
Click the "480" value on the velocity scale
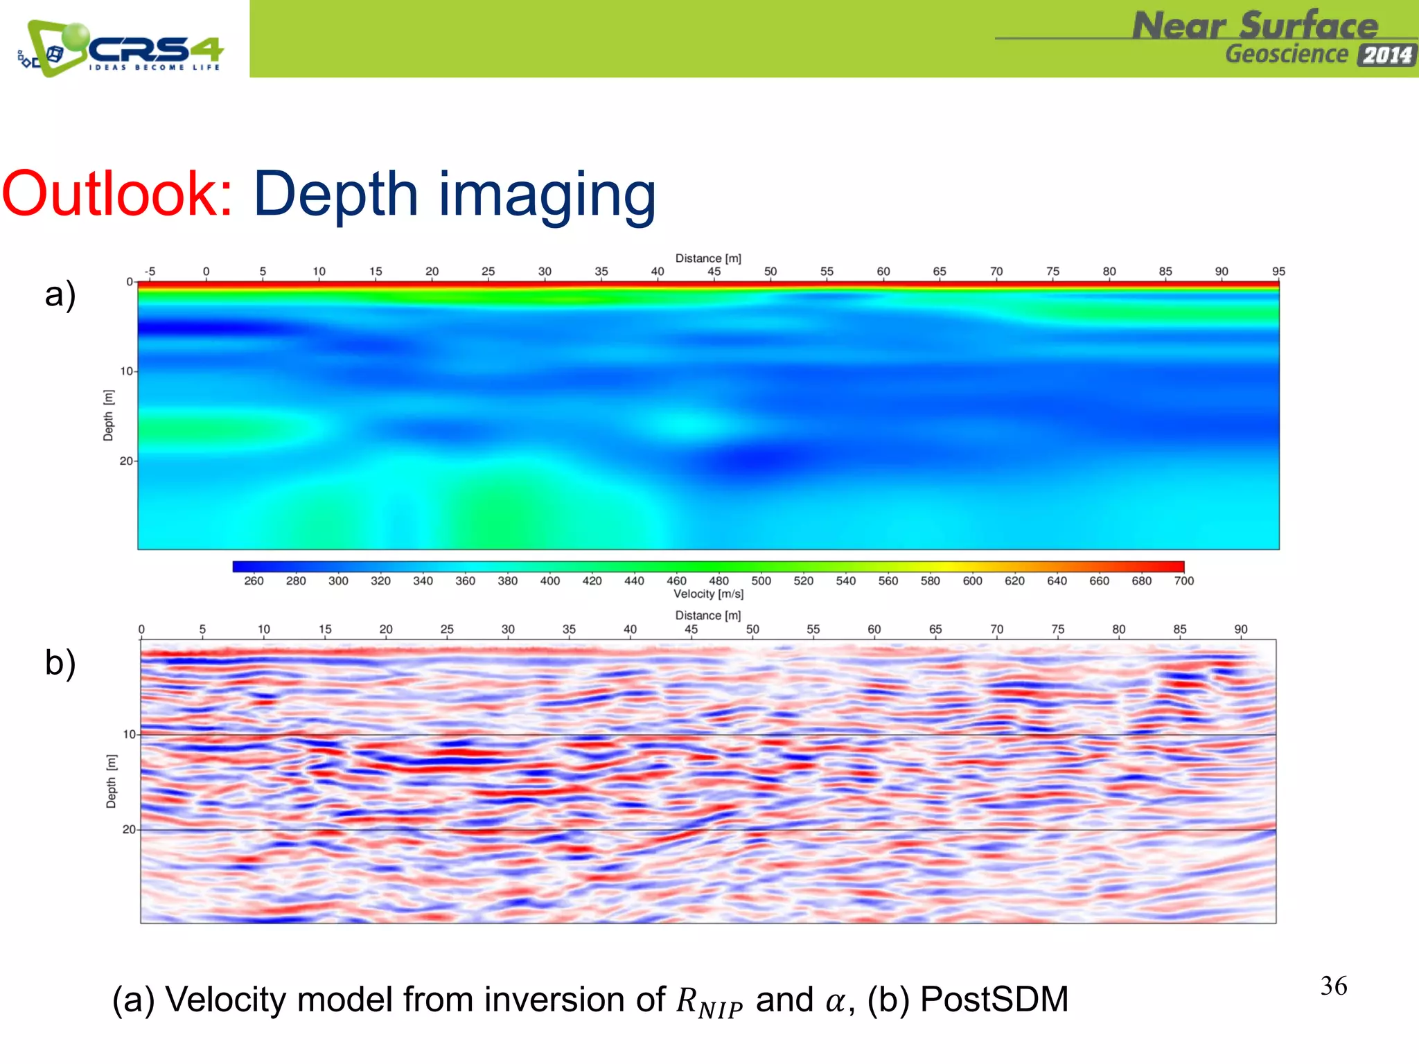pos(719,581)
